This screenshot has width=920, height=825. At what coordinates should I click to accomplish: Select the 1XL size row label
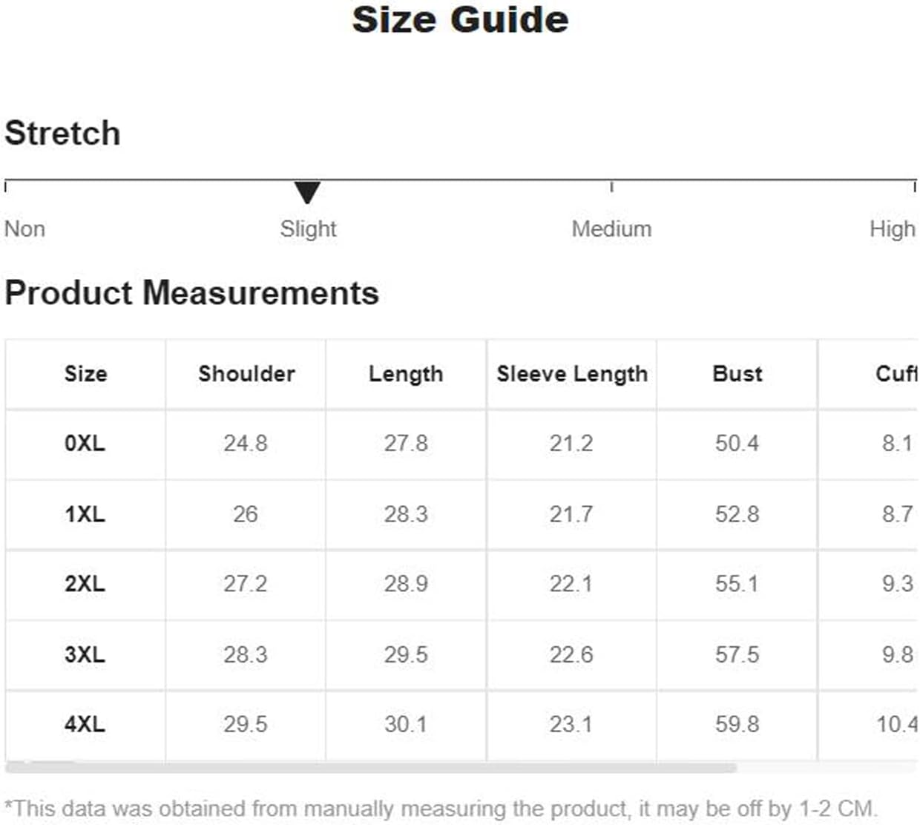click(x=85, y=513)
